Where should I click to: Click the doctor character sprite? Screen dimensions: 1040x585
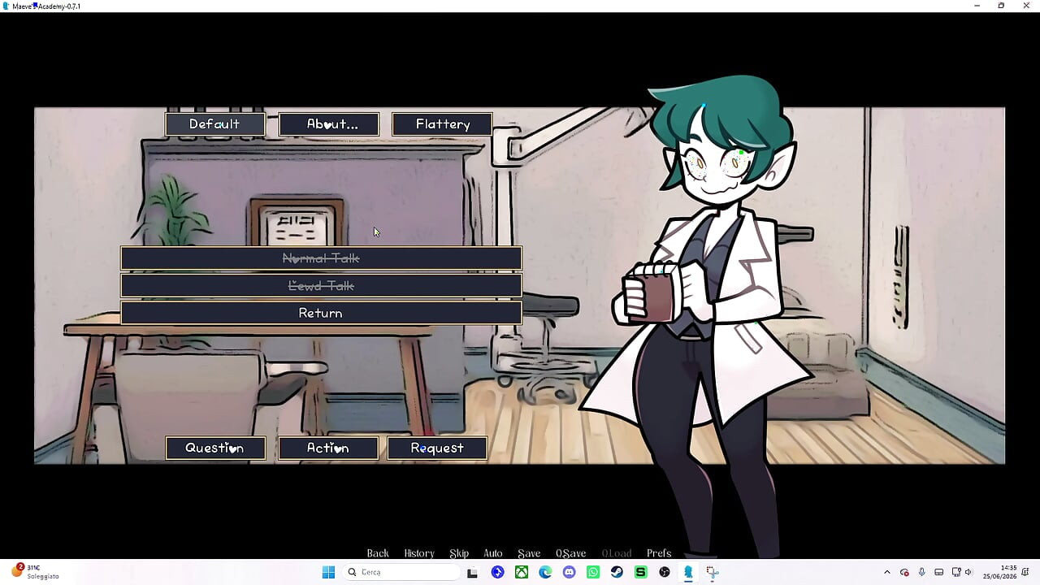click(704, 317)
